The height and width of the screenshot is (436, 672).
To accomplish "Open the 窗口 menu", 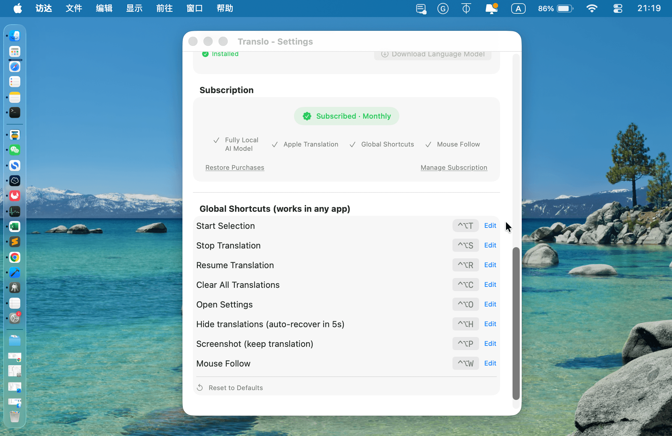I will (x=195, y=9).
